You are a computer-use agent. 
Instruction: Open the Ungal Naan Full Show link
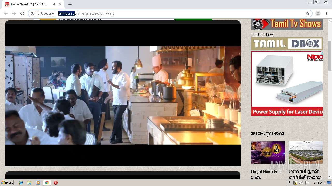point(266,174)
